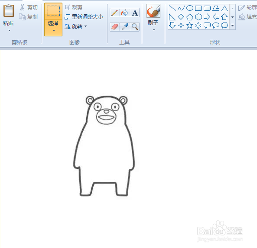Open Resize (重新调整大小) dialog
This screenshot has height=248, width=257.
click(84, 17)
